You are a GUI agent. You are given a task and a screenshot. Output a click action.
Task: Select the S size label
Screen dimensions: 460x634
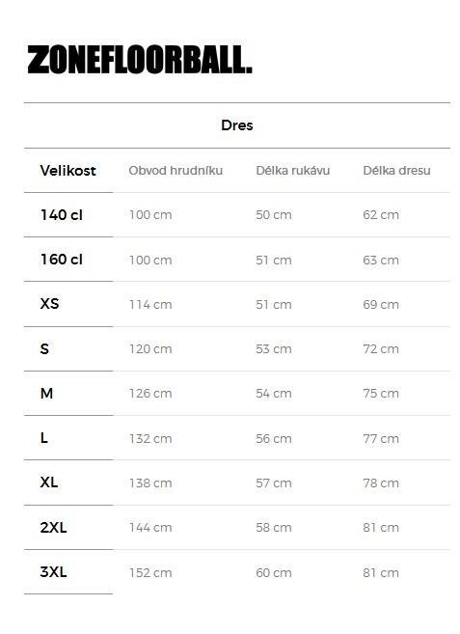click(x=44, y=348)
